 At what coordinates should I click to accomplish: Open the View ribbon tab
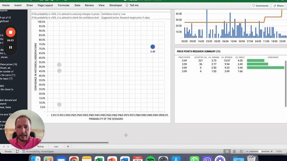click(x=101, y=5)
